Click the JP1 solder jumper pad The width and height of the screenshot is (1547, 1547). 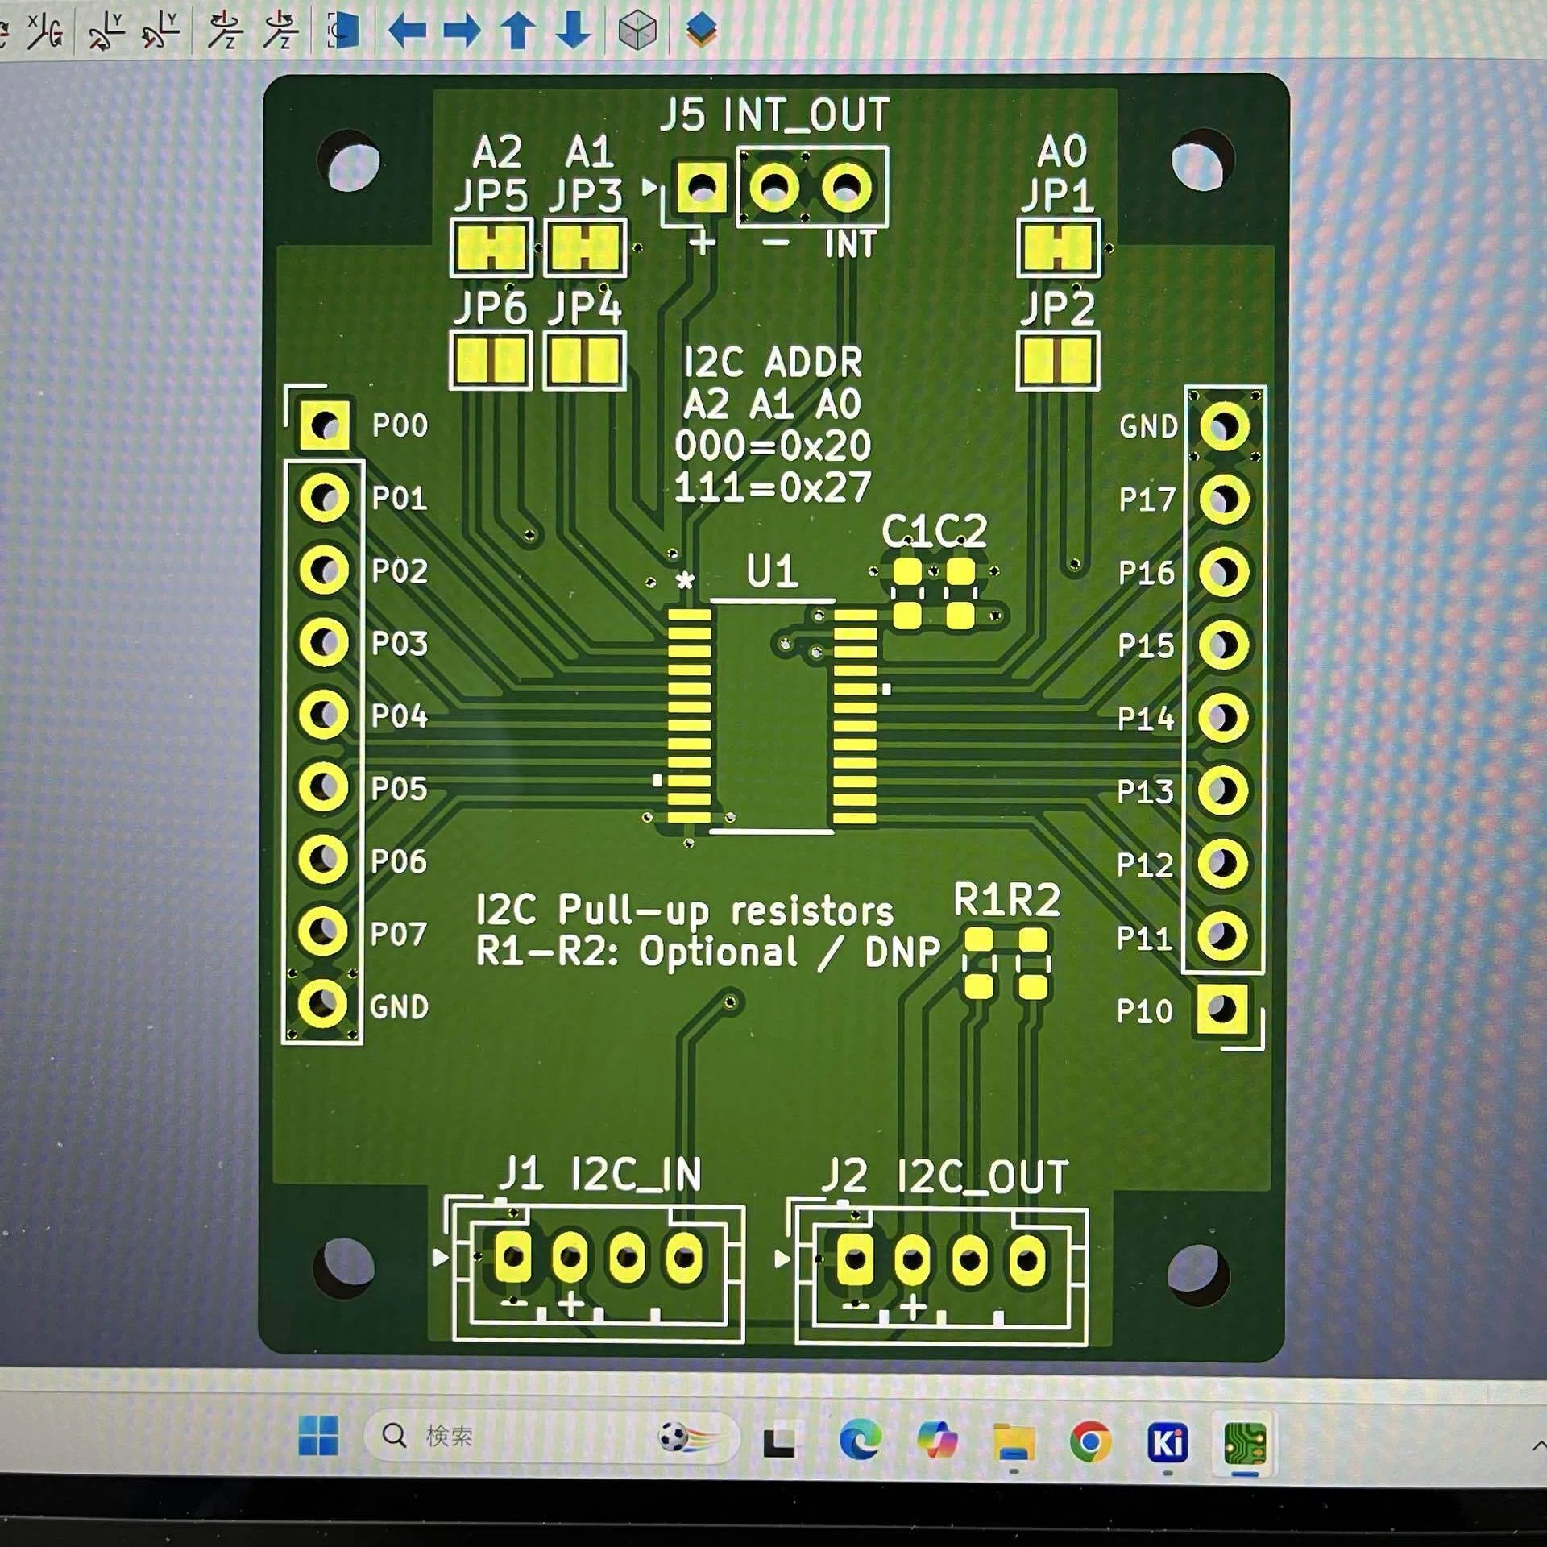point(1057,247)
